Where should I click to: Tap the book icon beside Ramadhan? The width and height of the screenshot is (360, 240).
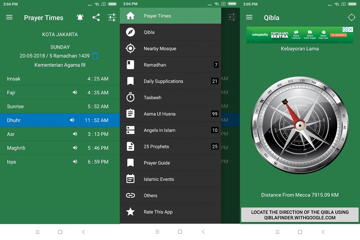[130, 65]
